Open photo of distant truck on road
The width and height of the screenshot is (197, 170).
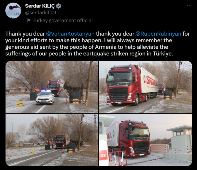52,140
